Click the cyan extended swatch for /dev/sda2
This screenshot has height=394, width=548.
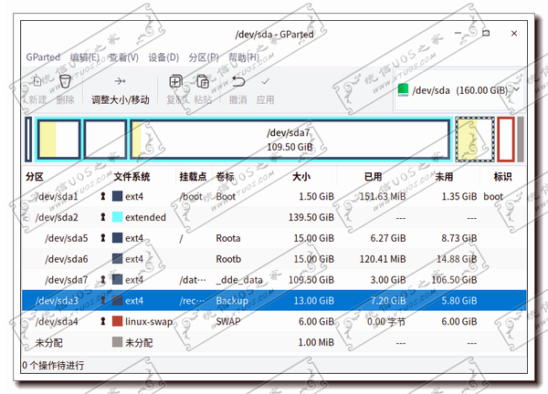(x=117, y=217)
